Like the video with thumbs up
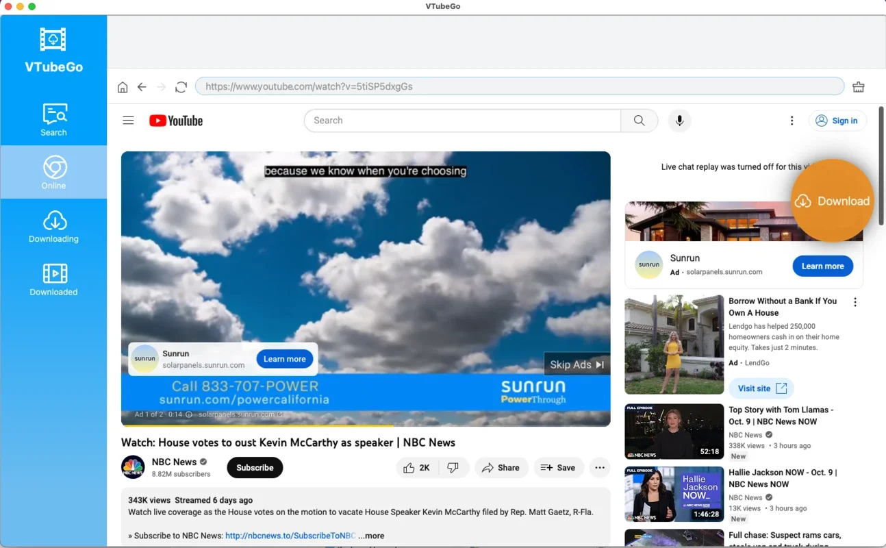The width and height of the screenshot is (886, 548). point(417,468)
